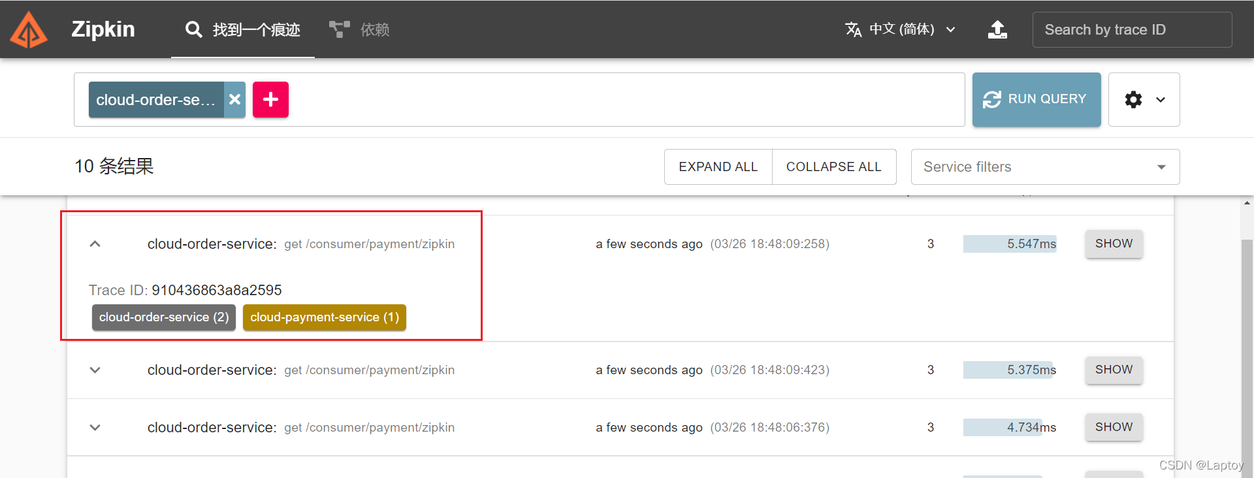
Task: Click the translate language icon
Action: 853,29
